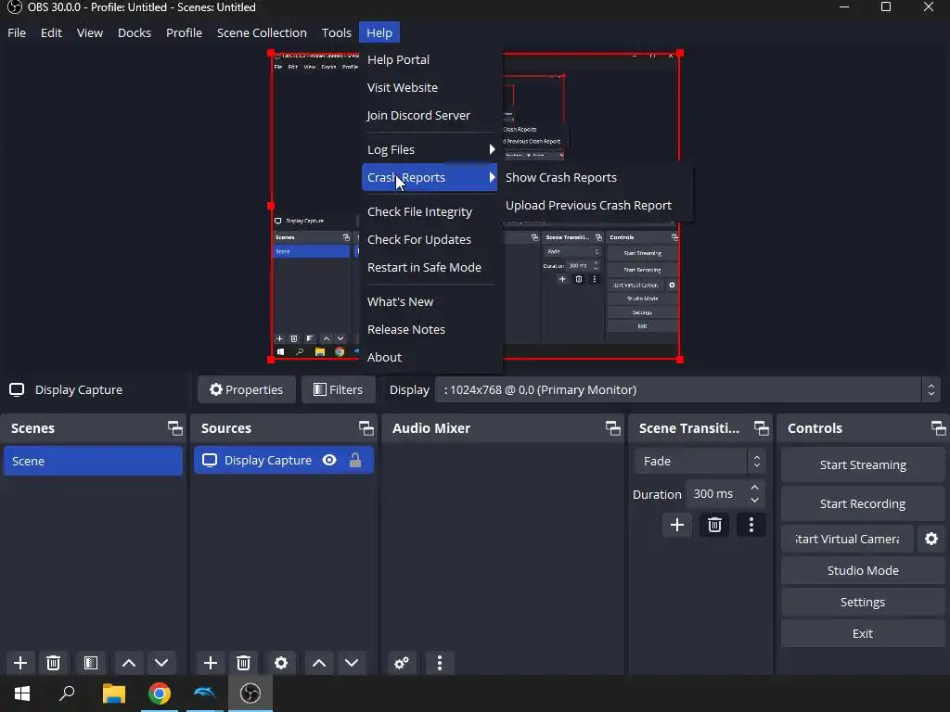Image resolution: width=950 pixels, height=712 pixels.
Task: Increase transition duration with up arrow
Action: click(x=754, y=488)
